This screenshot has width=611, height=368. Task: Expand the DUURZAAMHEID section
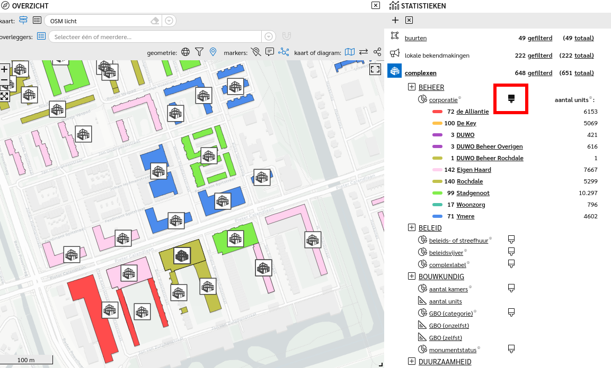412,361
